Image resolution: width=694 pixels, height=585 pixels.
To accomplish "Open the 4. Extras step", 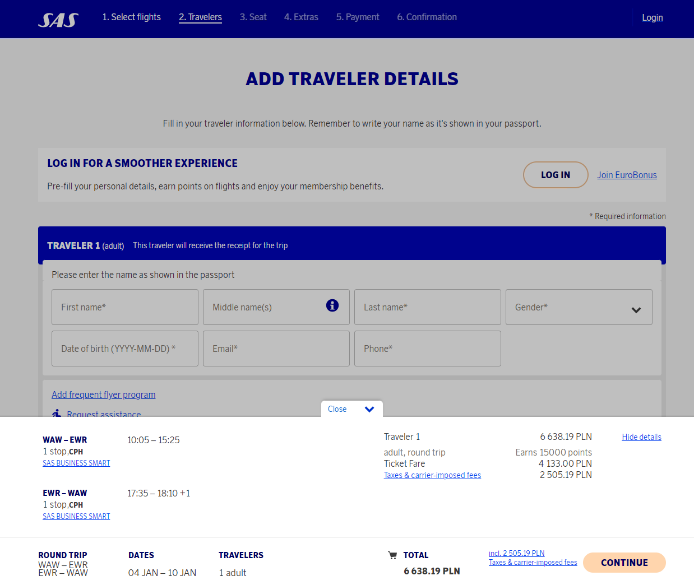I will 301,17.
